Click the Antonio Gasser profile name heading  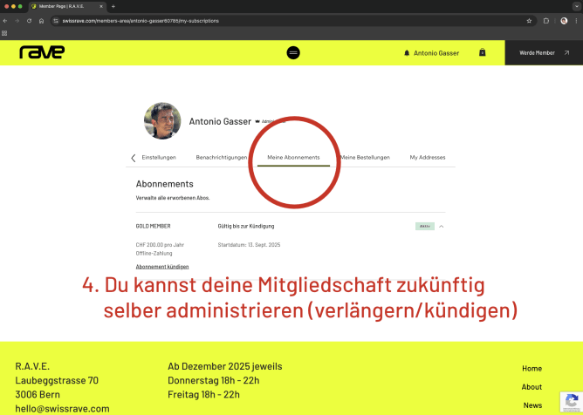pyautogui.click(x=220, y=121)
